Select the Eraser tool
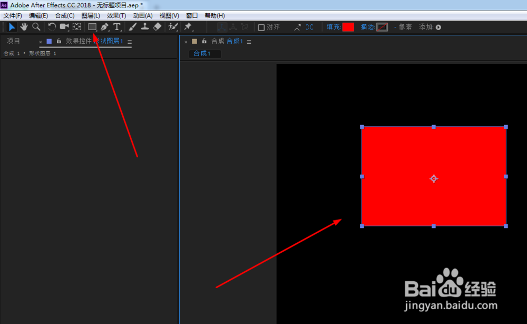 (x=157, y=27)
